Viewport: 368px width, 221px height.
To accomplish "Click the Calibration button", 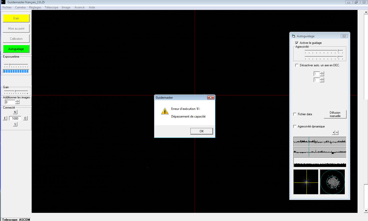I will tap(16, 39).
